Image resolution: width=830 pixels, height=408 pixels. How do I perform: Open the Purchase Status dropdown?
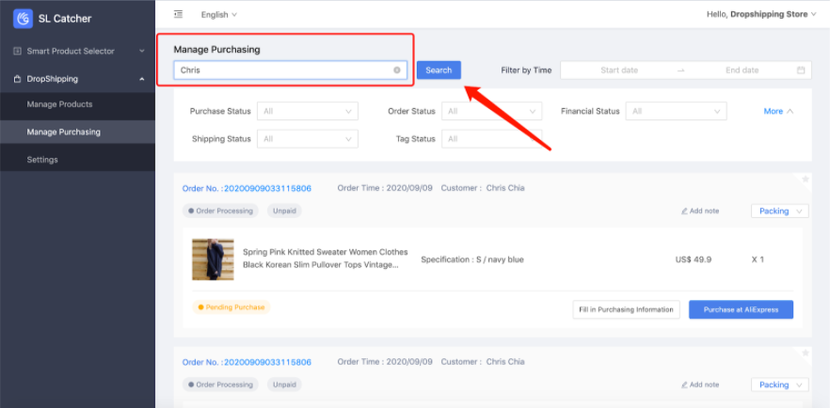(x=308, y=111)
